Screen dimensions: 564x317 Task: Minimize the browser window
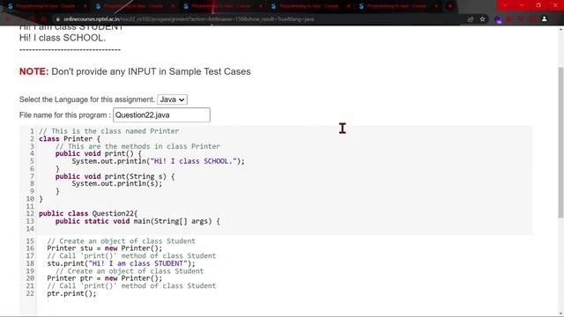pos(522,5)
